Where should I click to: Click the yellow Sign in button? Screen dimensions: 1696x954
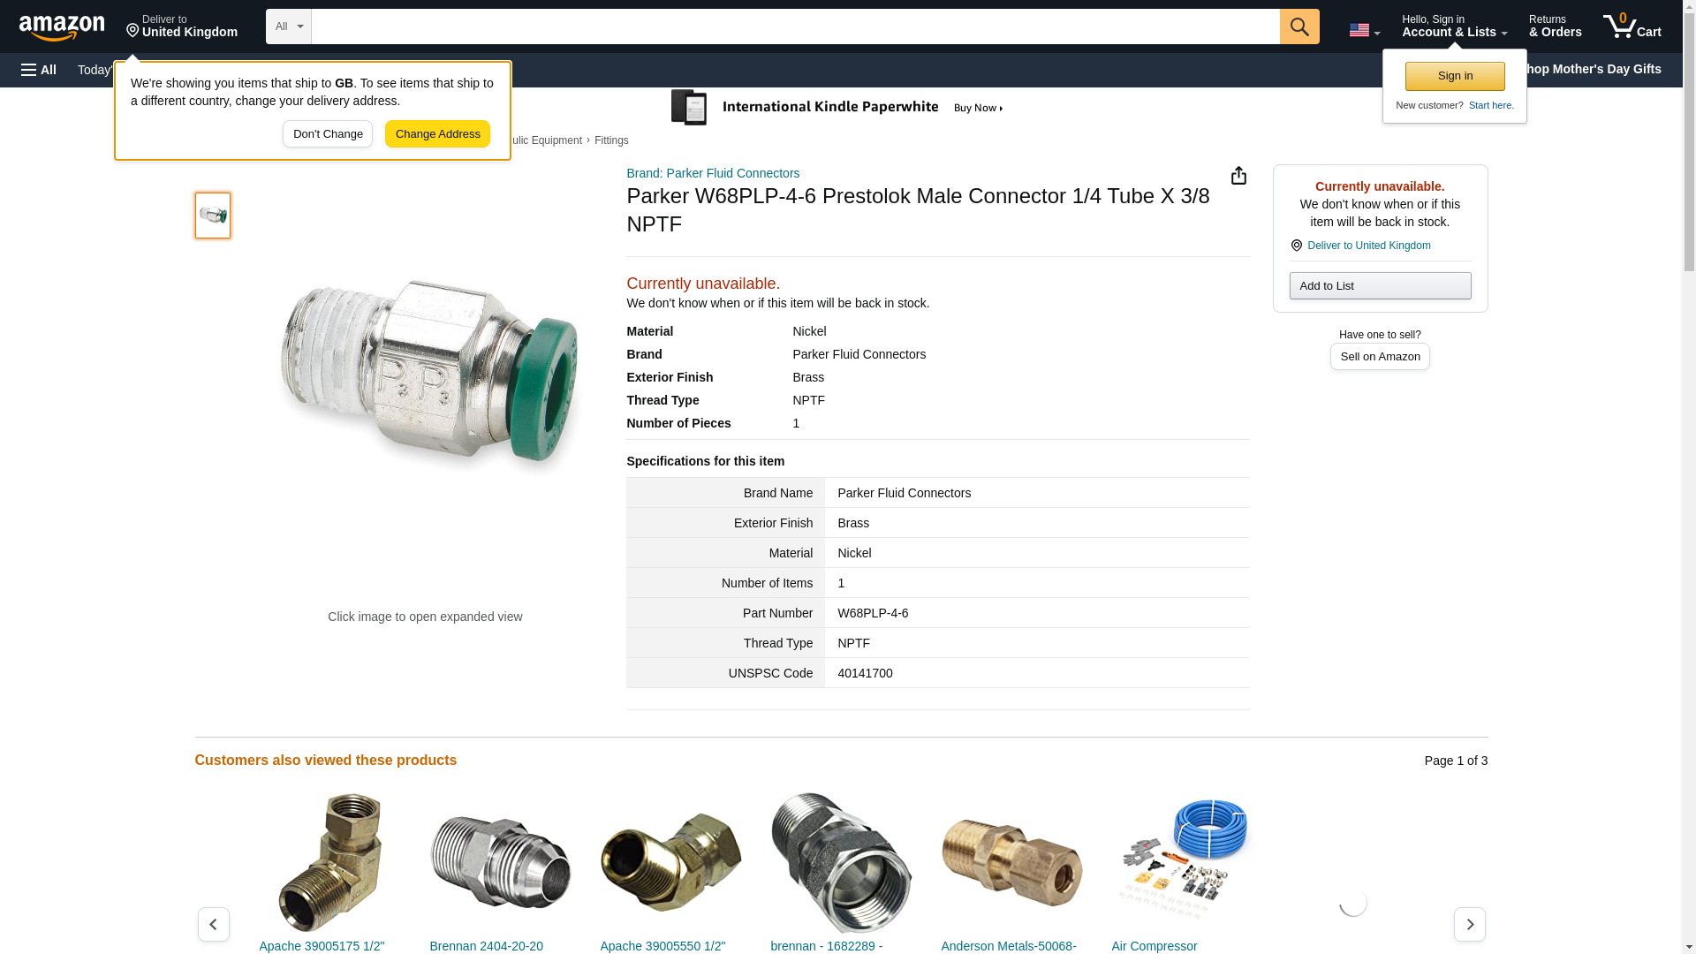tap(1455, 76)
